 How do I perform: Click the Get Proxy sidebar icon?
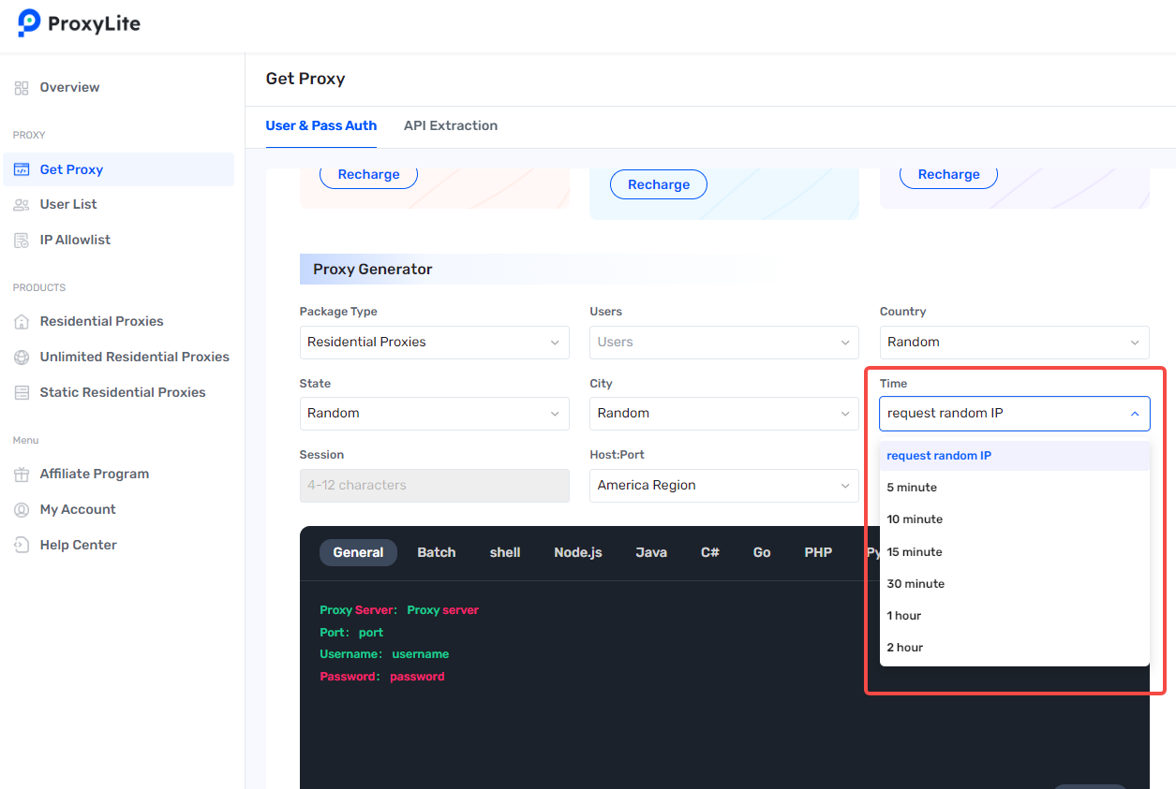point(22,169)
